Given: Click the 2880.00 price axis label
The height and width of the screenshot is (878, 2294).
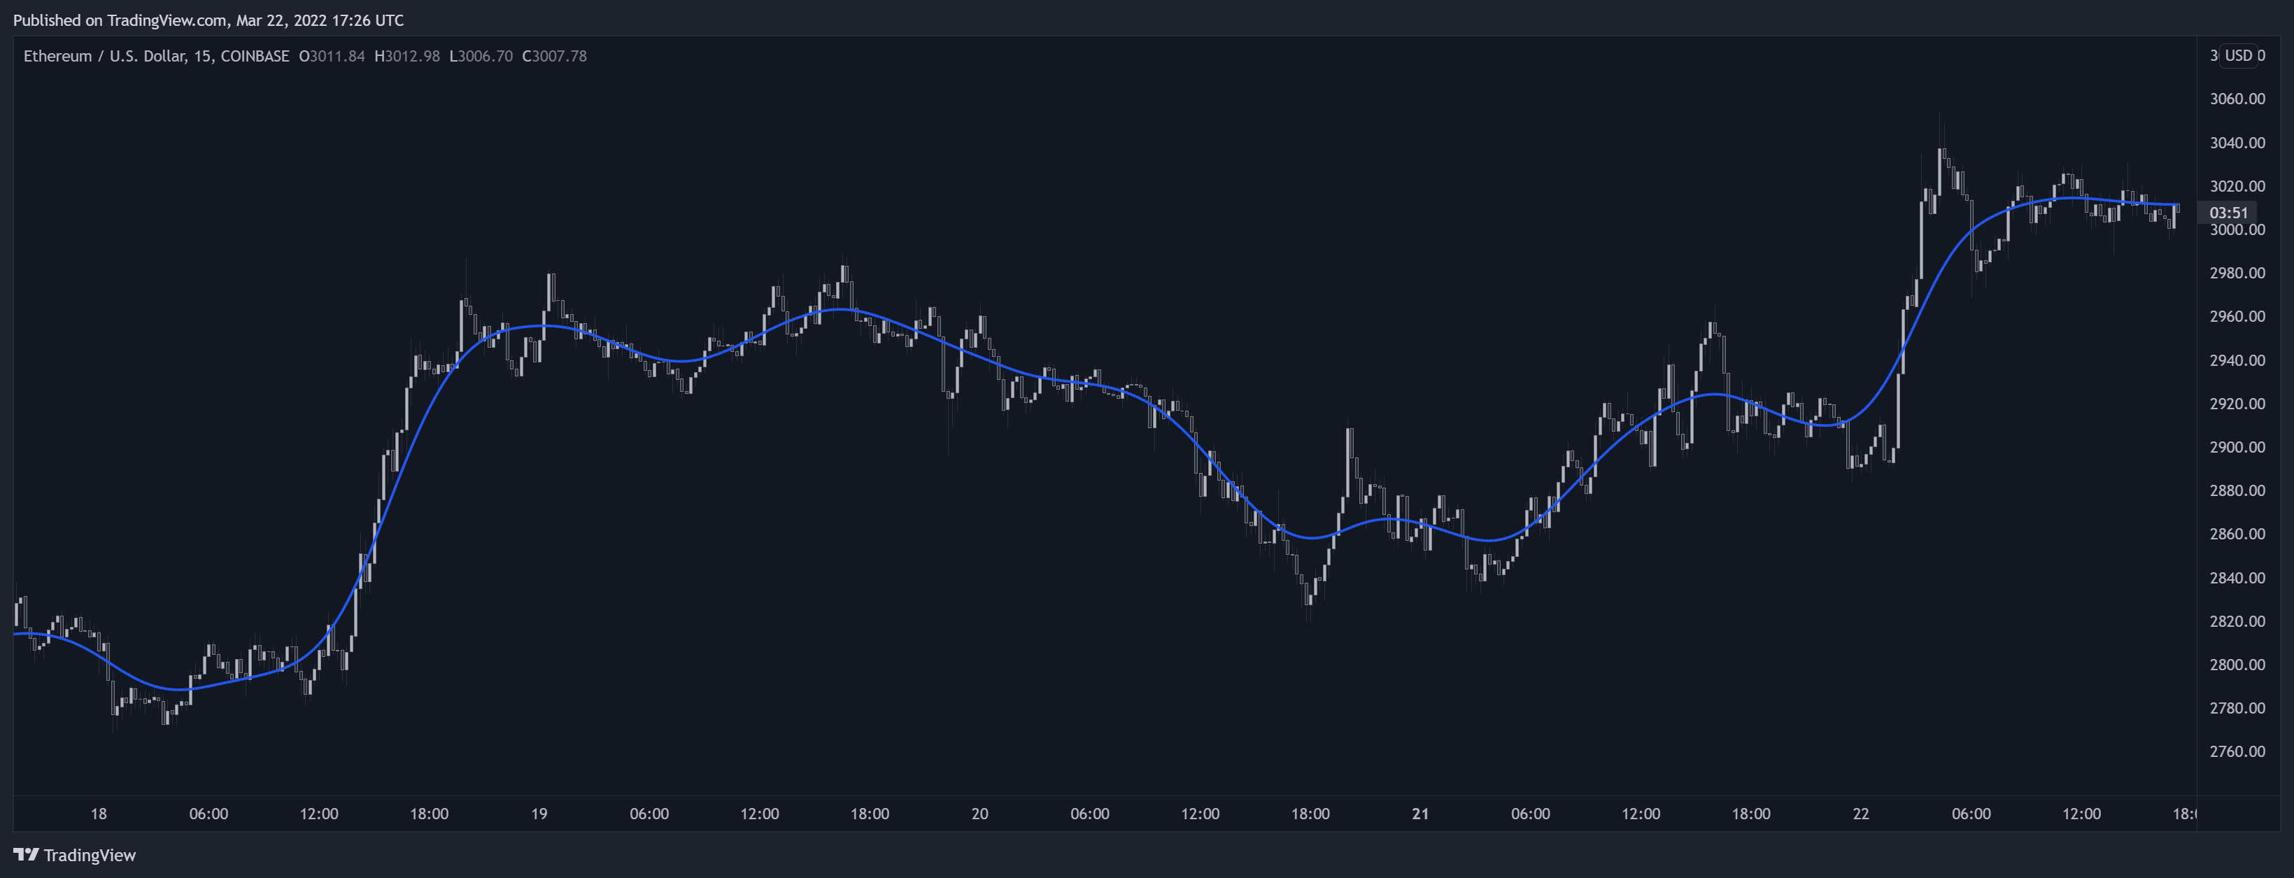Looking at the screenshot, I should (x=2237, y=490).
